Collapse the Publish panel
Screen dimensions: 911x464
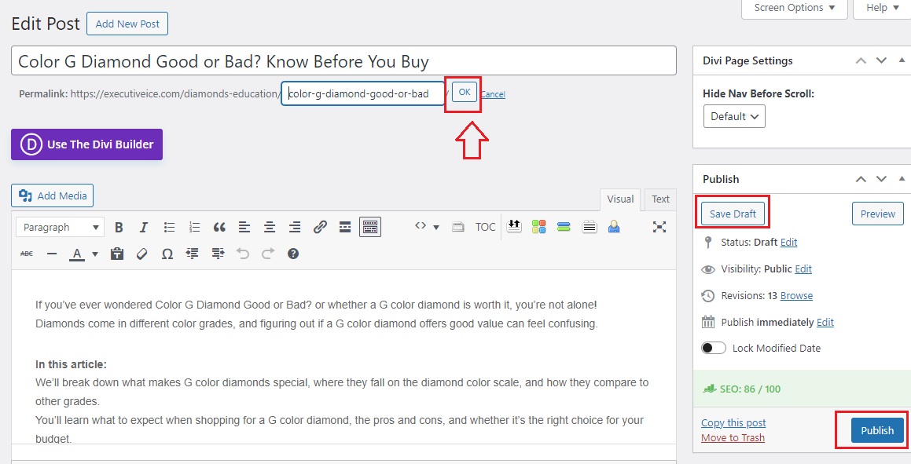click(x=901, y=178)
